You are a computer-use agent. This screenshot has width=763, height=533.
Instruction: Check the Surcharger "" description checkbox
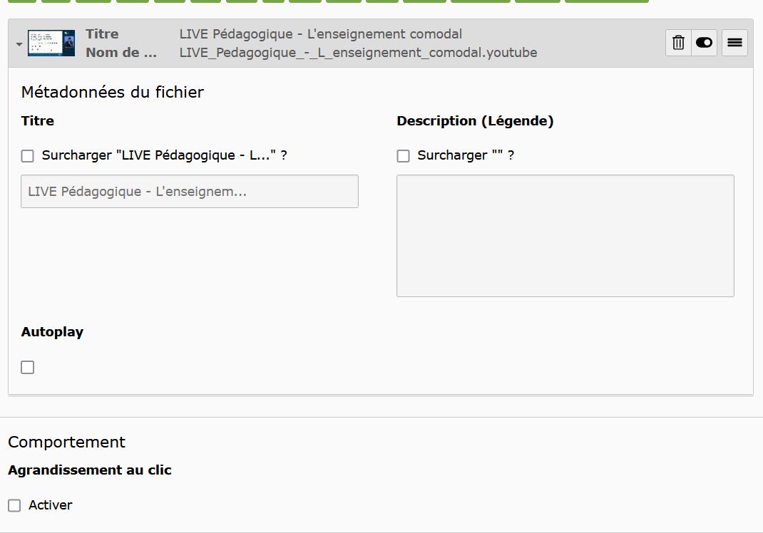pos(403,156)
